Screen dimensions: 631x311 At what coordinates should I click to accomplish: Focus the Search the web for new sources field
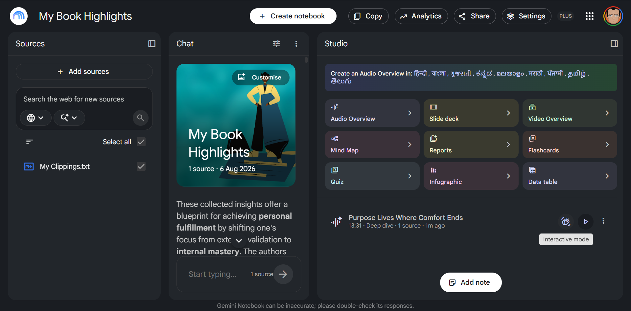84,99
